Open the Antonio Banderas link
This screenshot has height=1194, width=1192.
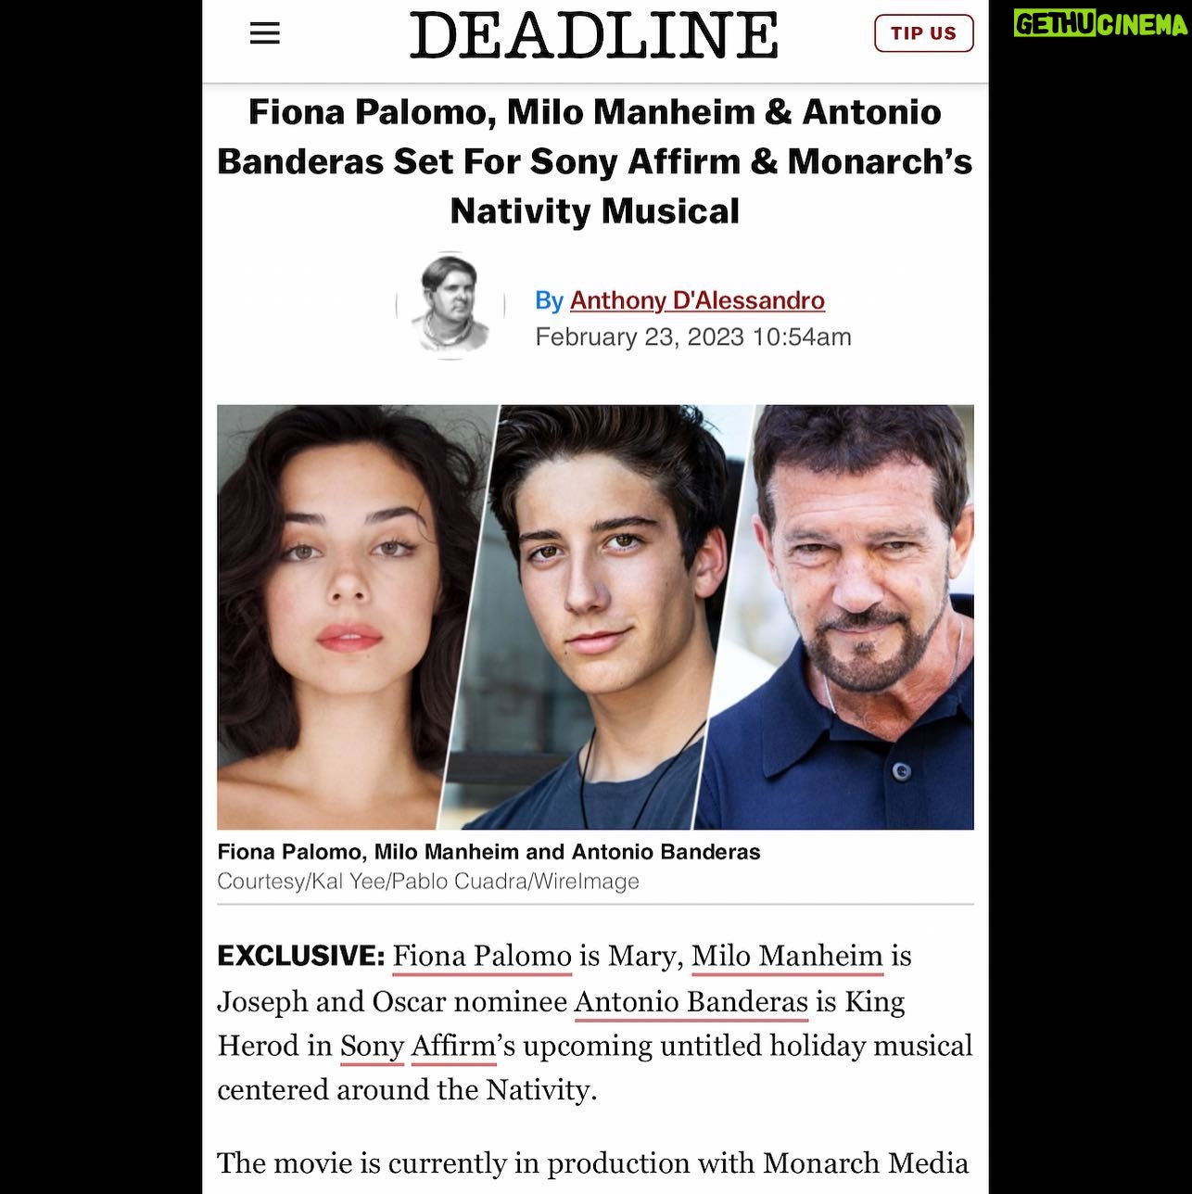[x=691, y=1002]
